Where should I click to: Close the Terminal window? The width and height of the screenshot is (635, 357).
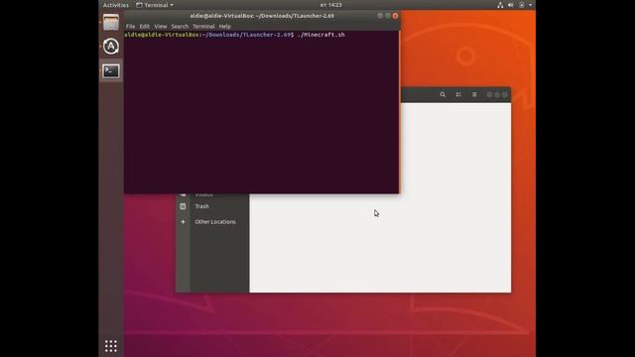pyautogui.click(x=395, y=16)
